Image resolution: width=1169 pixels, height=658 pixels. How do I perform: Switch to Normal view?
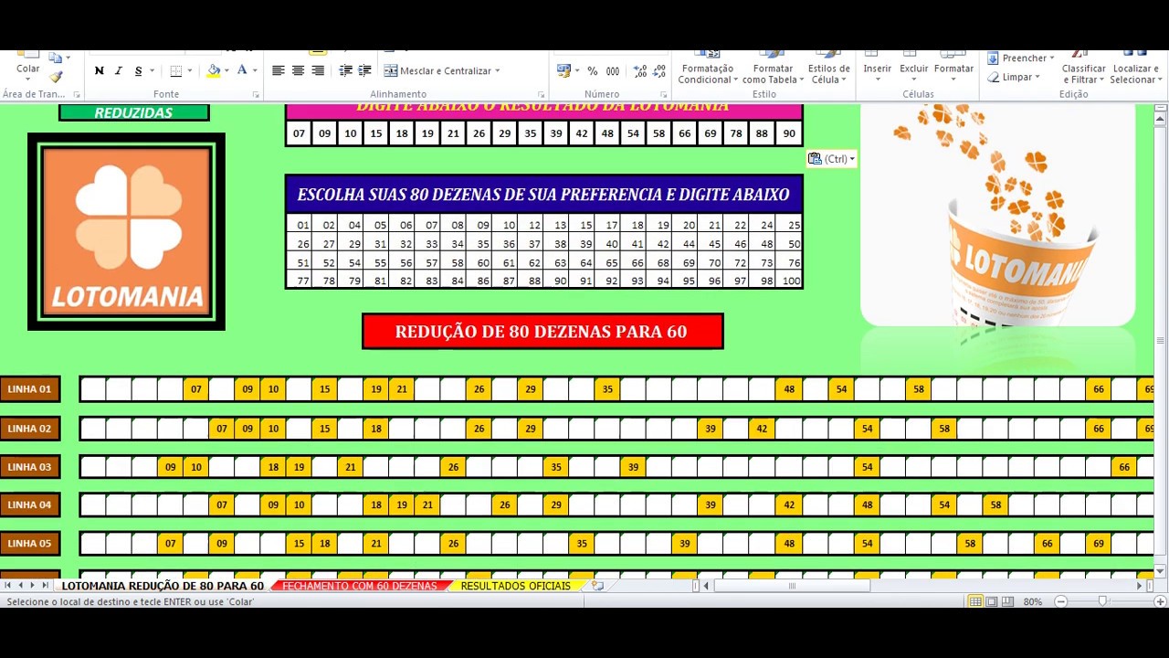pyautogui.click(x=975, y=601)
